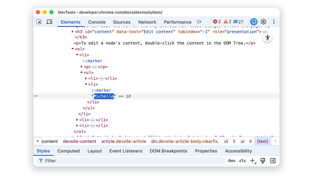Collapse the li containing Michelle

(86, 84)
